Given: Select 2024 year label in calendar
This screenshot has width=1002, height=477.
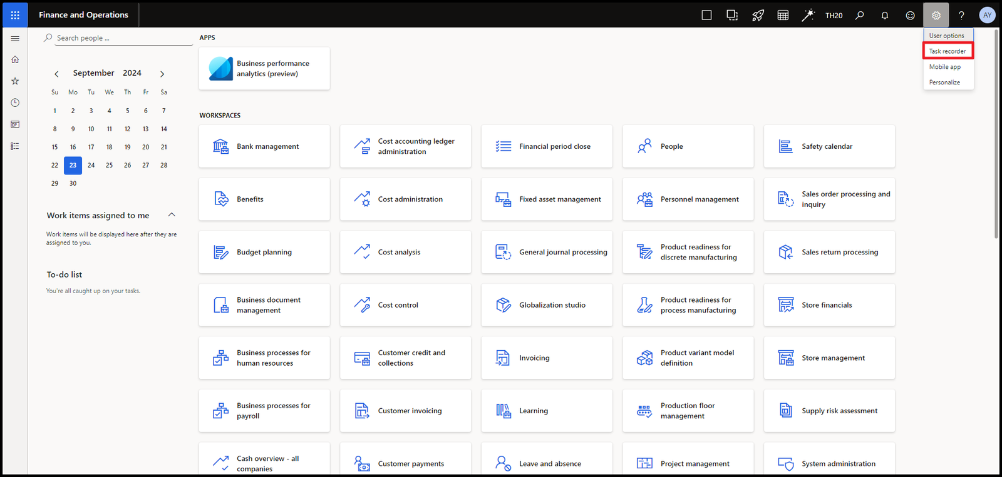Looking at the screenshot, I should [x=132, y=73].
